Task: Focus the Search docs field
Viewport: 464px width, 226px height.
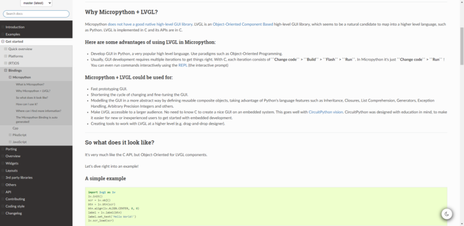Action: tap(36, 14)
